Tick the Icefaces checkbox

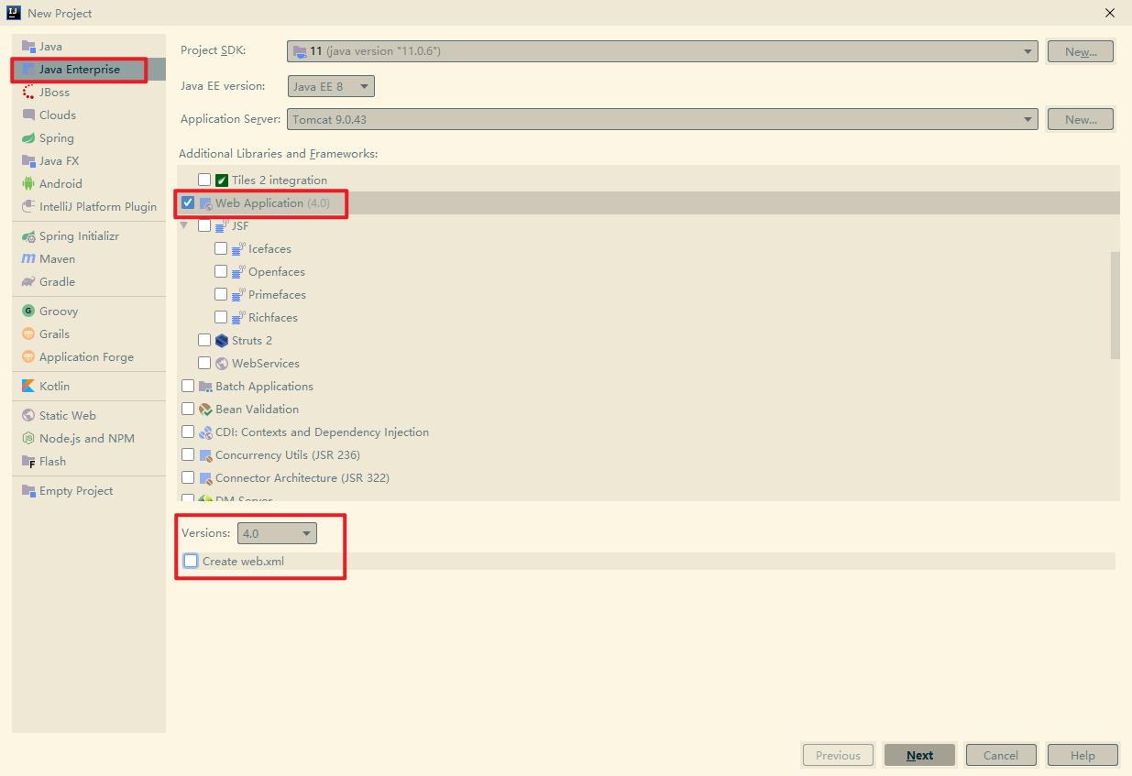point(221,248)
